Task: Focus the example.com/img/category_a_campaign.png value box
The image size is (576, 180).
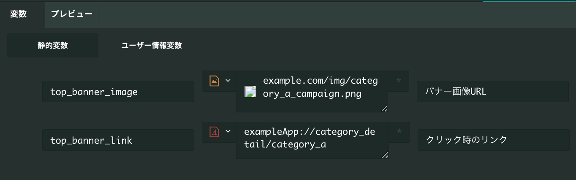Action: [x=312, y=91]
